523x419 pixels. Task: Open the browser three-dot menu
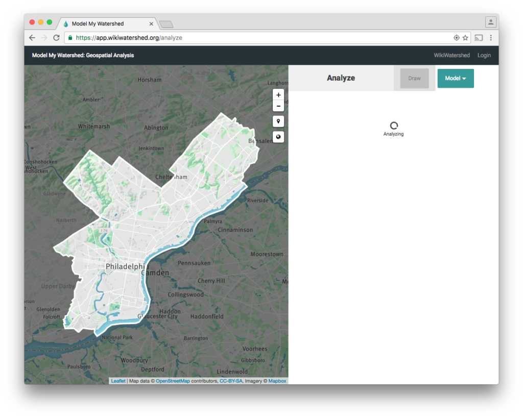click(491, 37)
